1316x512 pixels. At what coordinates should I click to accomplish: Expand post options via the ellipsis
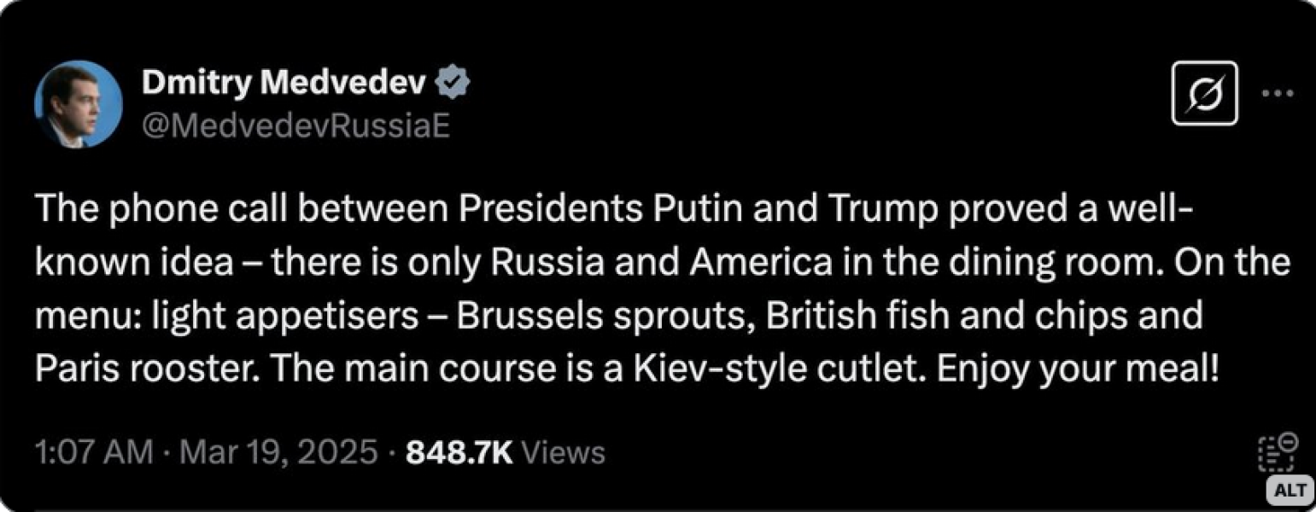[1277, 95]
